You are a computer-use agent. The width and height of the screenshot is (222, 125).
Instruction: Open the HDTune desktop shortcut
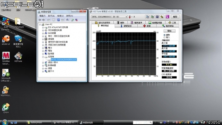coord(18,57)
